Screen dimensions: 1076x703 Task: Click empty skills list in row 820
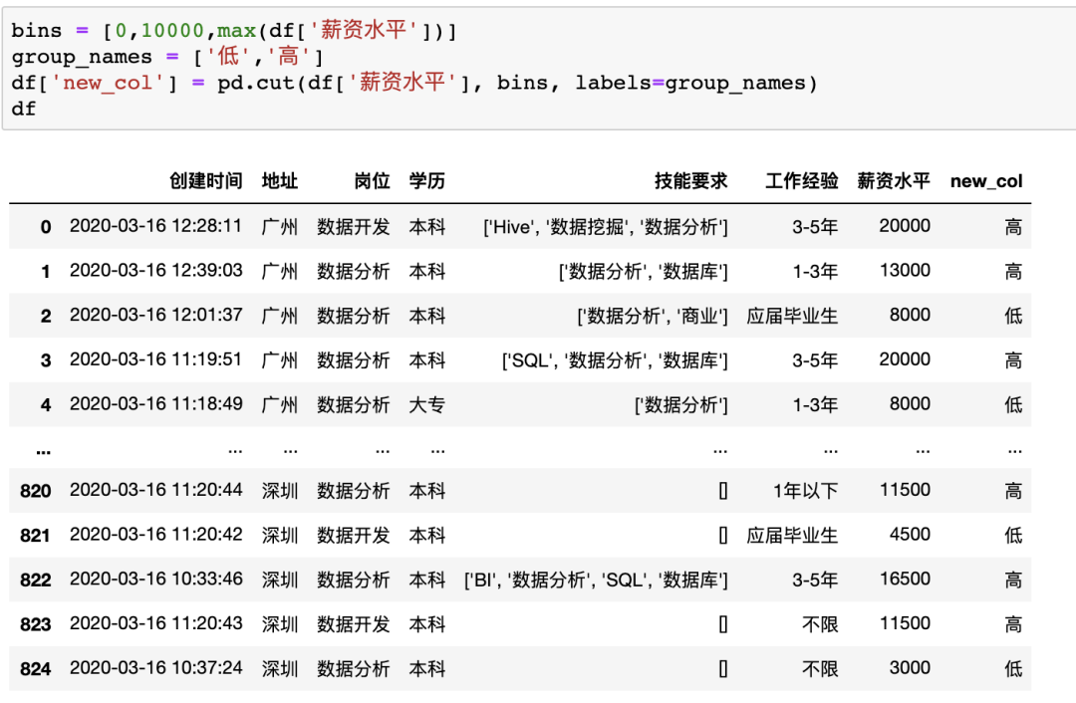[x=722, y=491]
